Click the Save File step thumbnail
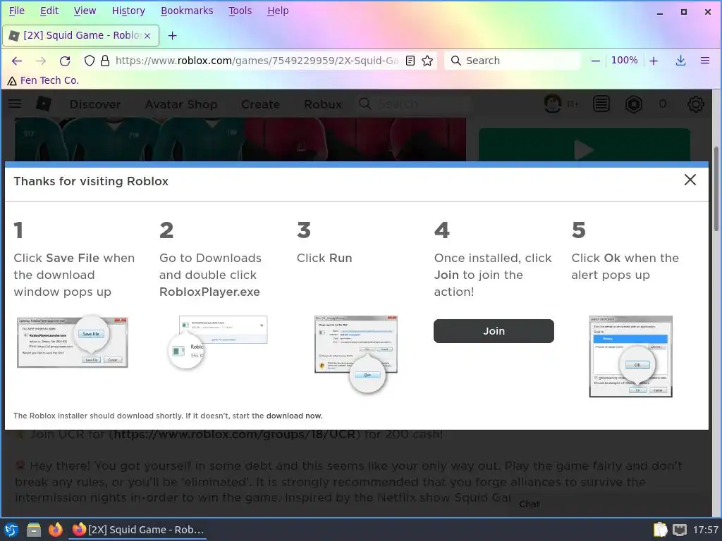This screenshot has width=722, height=541. (73, 341)
